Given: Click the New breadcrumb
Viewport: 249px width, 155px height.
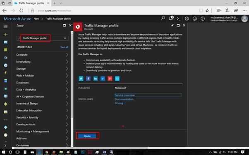Looking at the screenshot, I should pyautogui.click(x=36, y=19).
